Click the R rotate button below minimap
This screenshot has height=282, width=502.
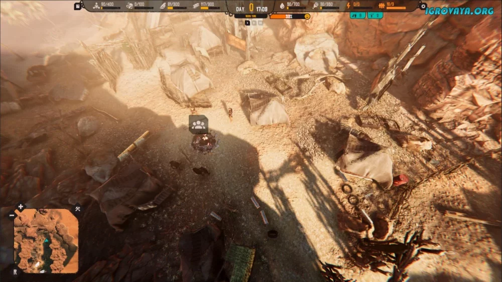point(15,272)
